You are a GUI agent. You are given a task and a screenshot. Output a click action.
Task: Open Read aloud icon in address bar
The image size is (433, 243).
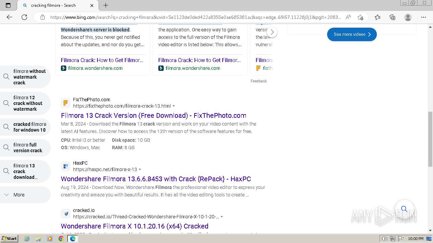point(348,17)
